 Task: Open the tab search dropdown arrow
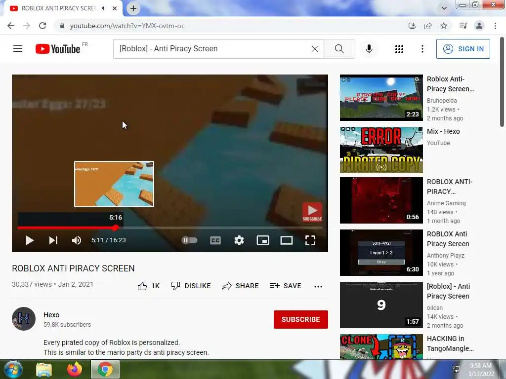pyautogui.click(x=444, y=8)
